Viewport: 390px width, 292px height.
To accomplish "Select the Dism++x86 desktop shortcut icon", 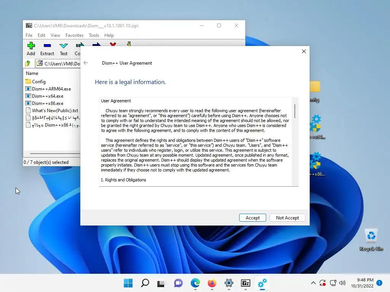I will tap(317, 164).
